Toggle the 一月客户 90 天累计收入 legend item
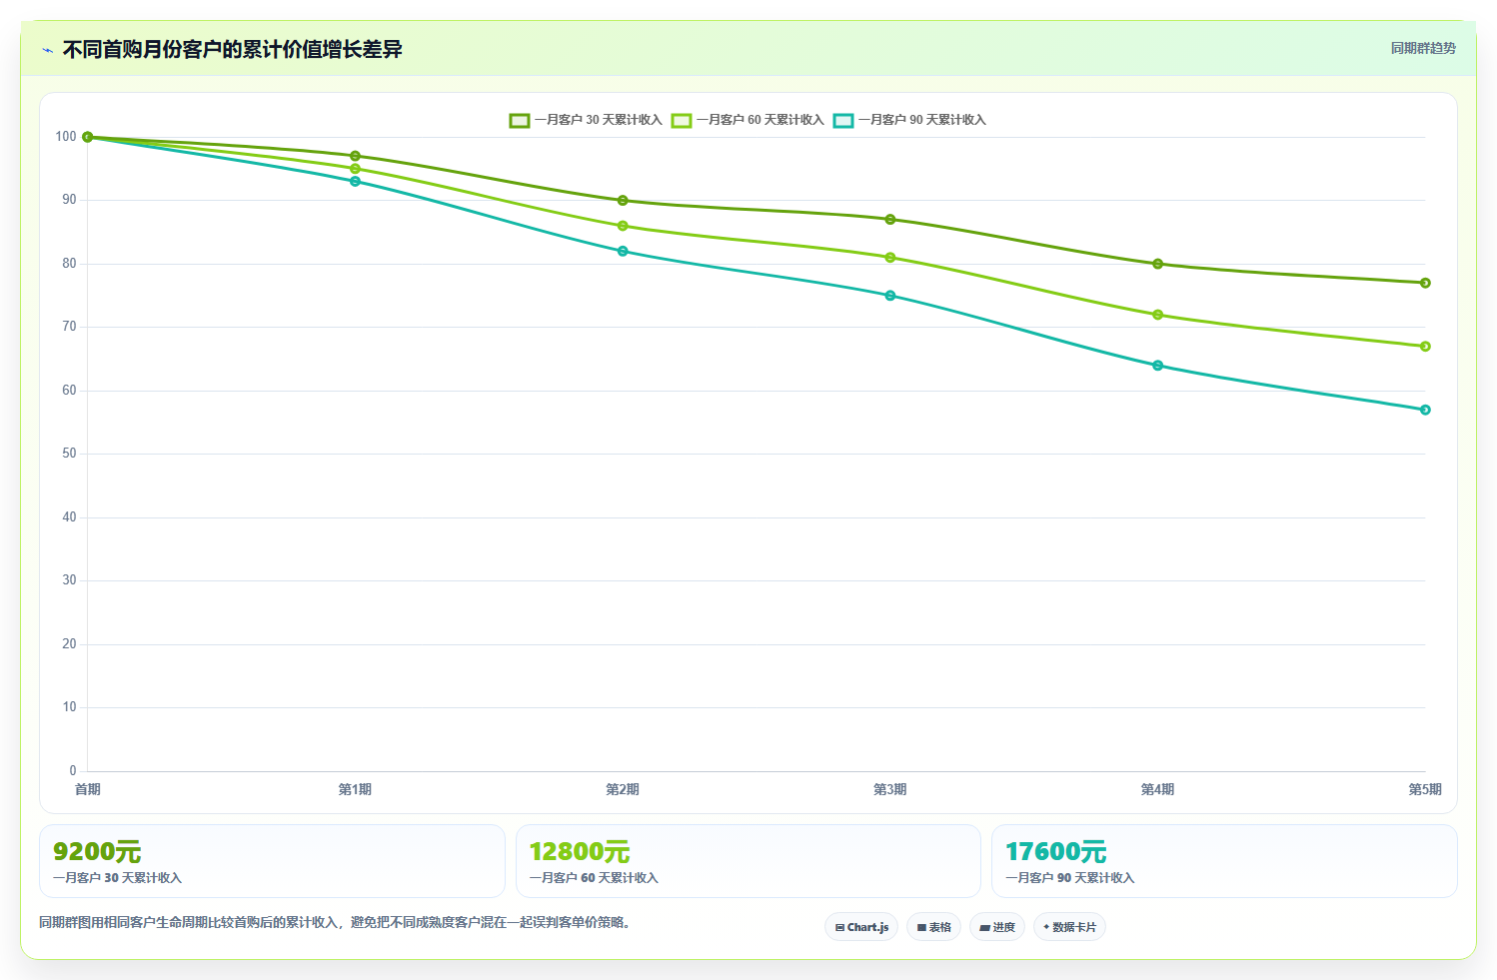1497x980 pixels. [909, 120]
